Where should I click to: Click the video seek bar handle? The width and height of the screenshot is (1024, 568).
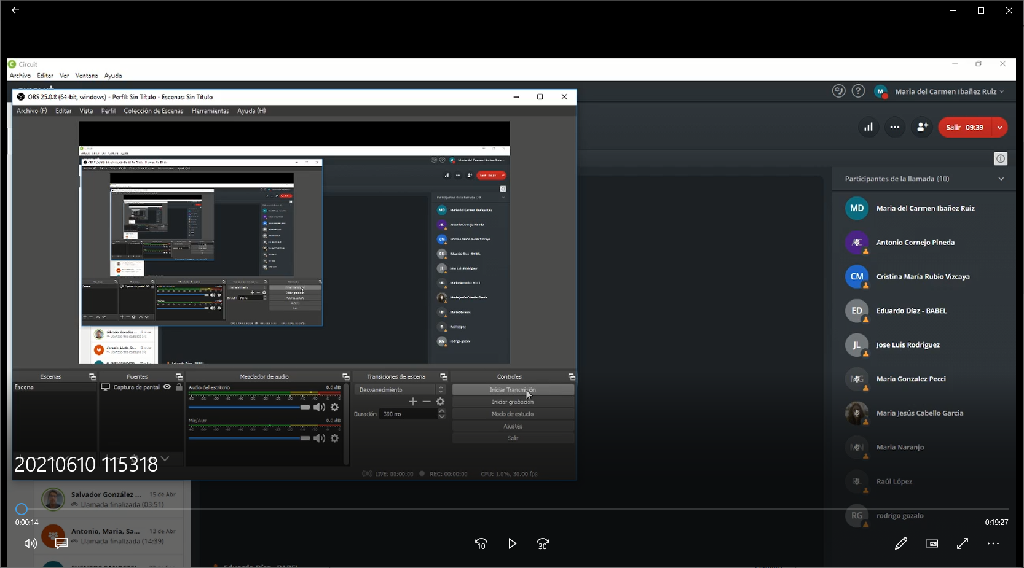click(22, 509)
